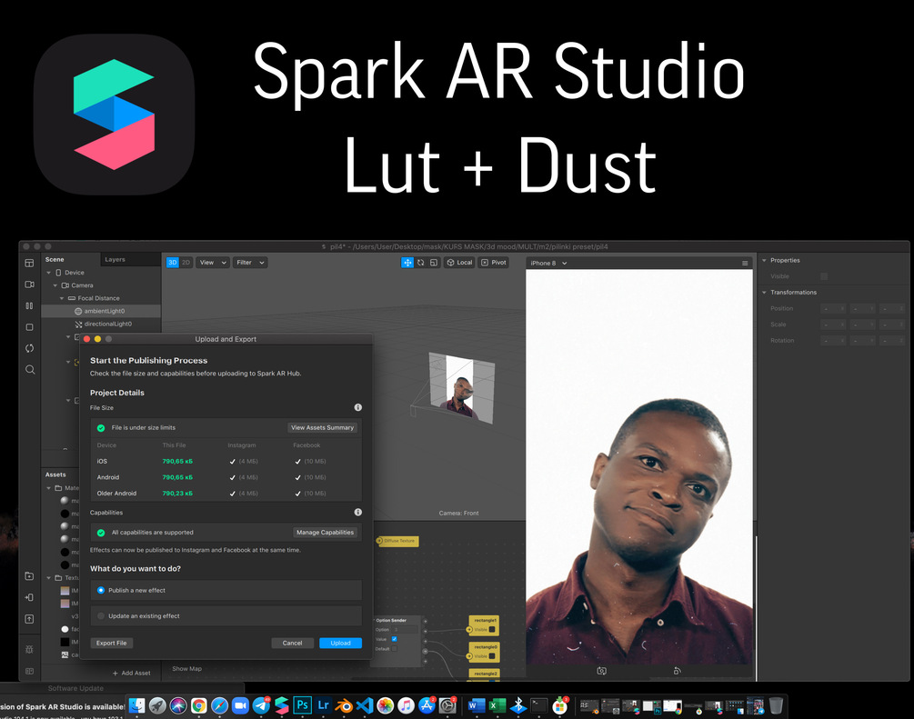Screen dimensions: 914x719
Task: Collapse the Transformations section
Action: click(764, 293)
